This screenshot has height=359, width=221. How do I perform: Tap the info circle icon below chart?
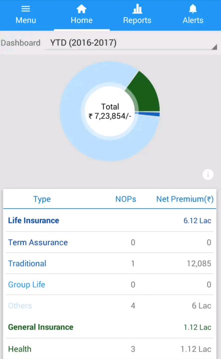click(208, 175)
